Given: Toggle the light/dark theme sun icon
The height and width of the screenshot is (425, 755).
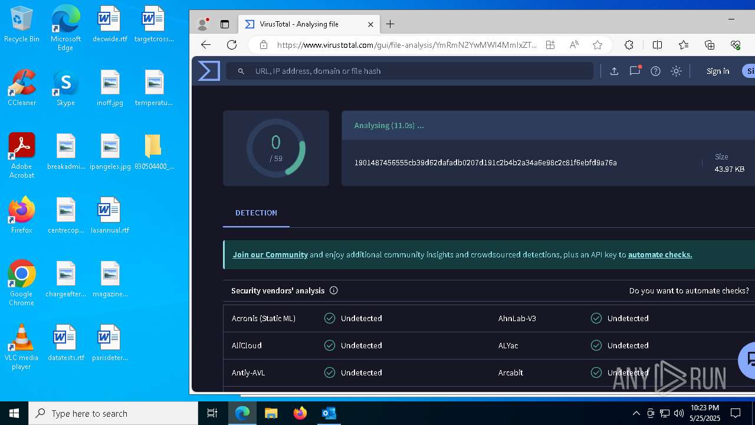Looking at the screenshot, I should click(x=677, y=71).
